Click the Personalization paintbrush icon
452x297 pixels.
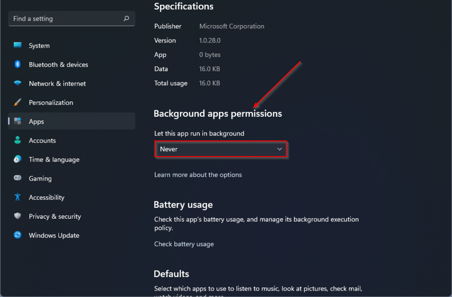click(17, 102)
